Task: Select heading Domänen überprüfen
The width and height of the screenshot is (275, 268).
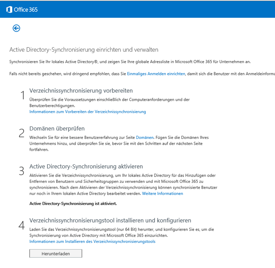Action: [57, 129]
